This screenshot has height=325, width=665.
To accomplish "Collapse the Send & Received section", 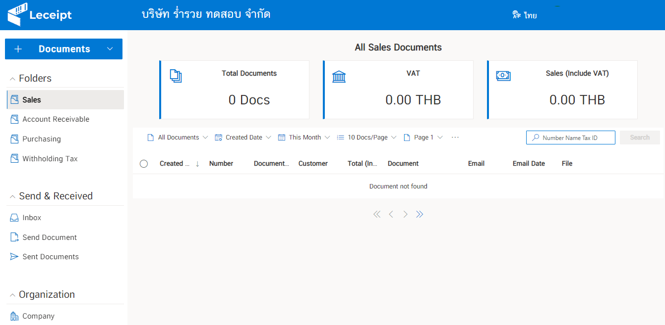I will point(12,196).
